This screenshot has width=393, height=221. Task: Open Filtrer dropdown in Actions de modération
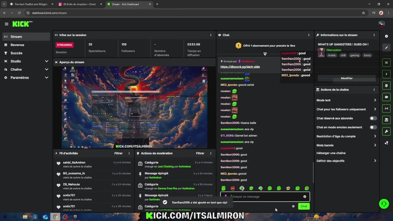(x=200, y=153)
